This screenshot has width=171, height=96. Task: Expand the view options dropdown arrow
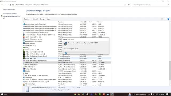click(165, 19)
